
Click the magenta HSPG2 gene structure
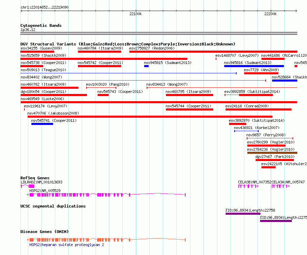(x=106, y=195)
